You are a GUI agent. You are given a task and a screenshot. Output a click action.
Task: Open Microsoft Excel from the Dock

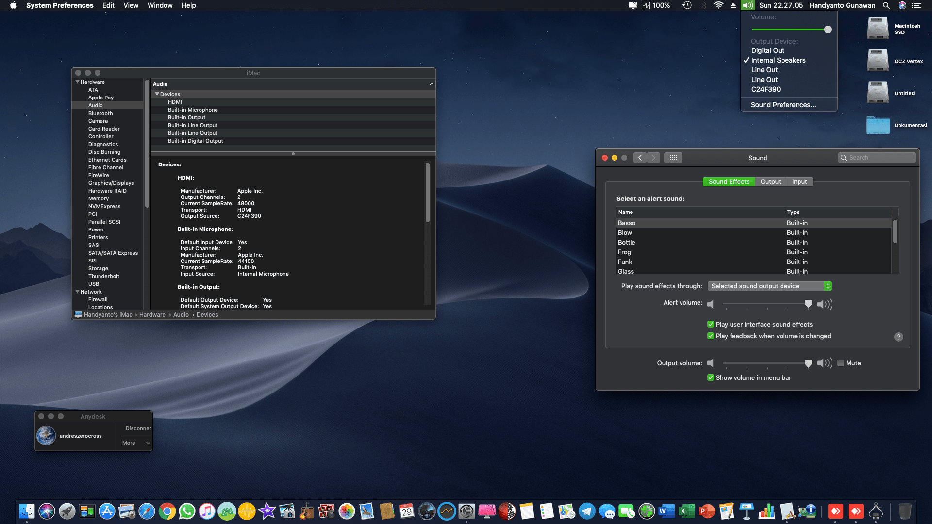[686, 511]
